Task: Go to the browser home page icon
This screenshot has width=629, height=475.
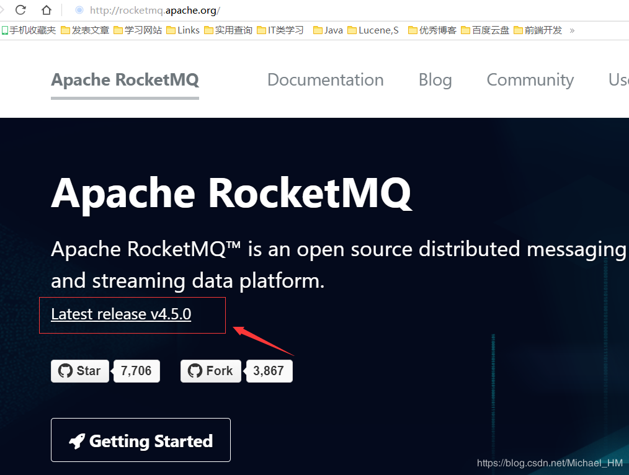Action: pos(47,10)
